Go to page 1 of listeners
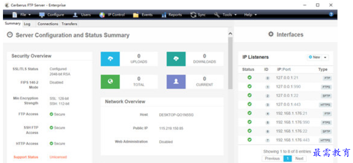This screenshot has height=163, width=353. (x=287, y=158)
